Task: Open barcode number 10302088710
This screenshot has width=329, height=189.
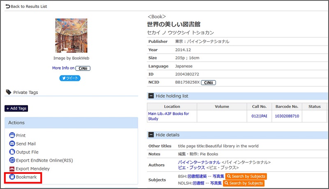Action: tap(287, 116)
